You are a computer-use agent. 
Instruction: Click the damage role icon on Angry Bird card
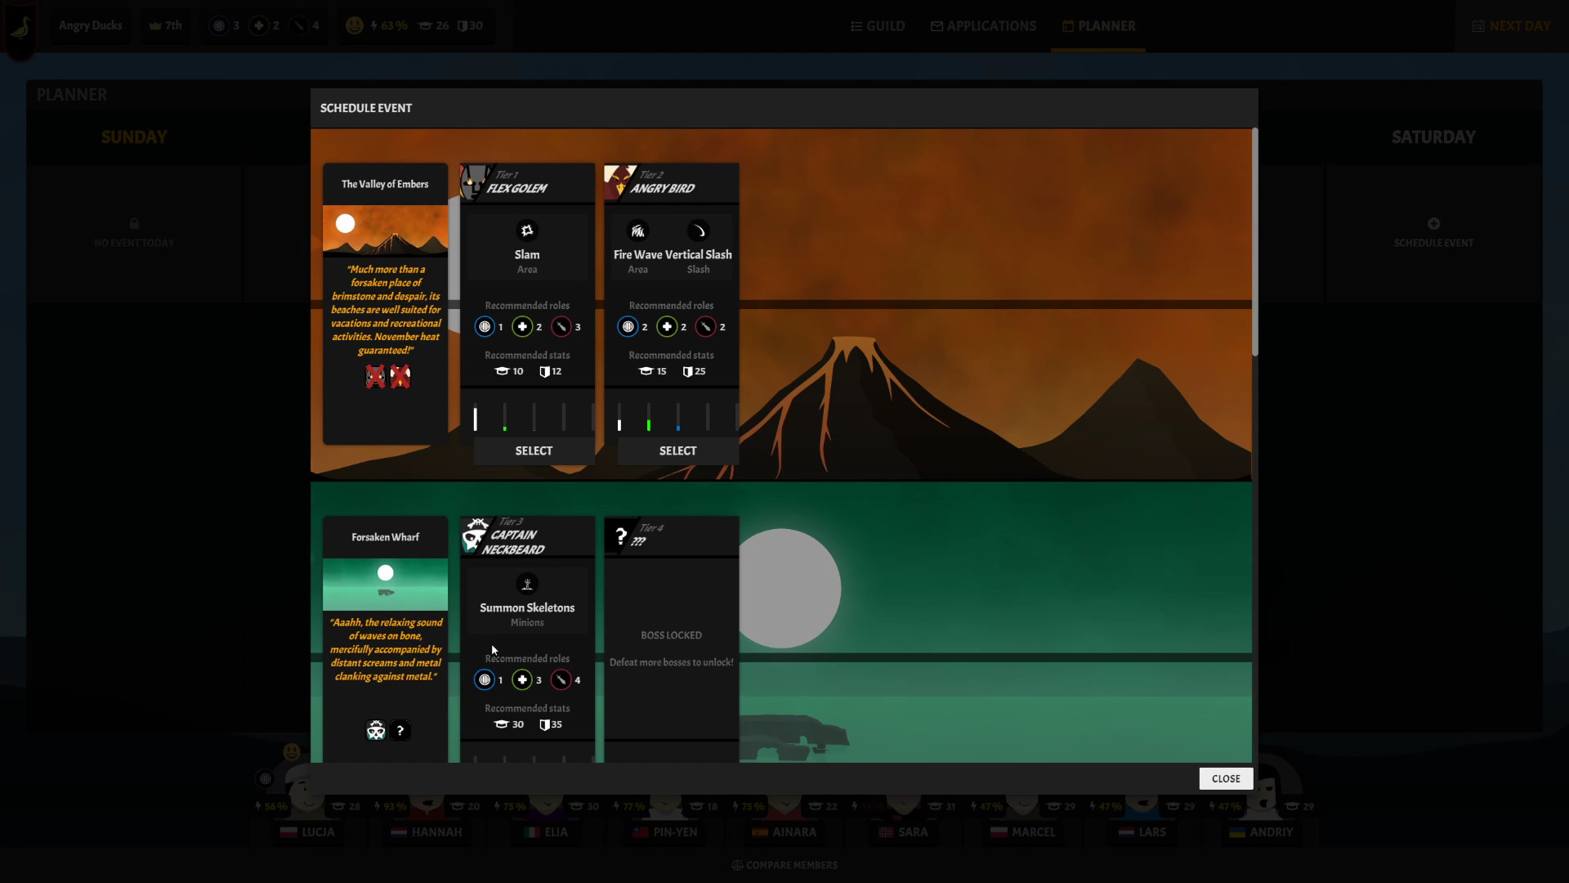point(704,326)
